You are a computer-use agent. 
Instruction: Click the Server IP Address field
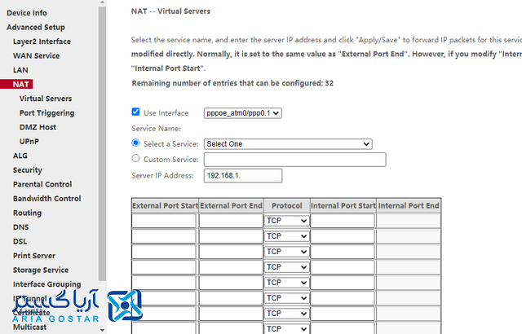pyautogui.click(x=242, y=175)
